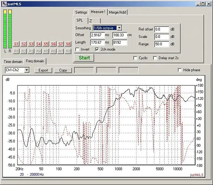Viewport: 213px width, 185px height.
Task: Click the frequency response graph area
Action: (x=106, y=125)
